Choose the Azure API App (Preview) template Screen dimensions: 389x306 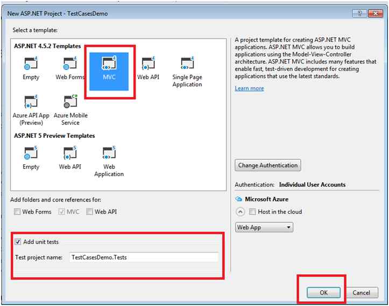click(x=31, y=110)
